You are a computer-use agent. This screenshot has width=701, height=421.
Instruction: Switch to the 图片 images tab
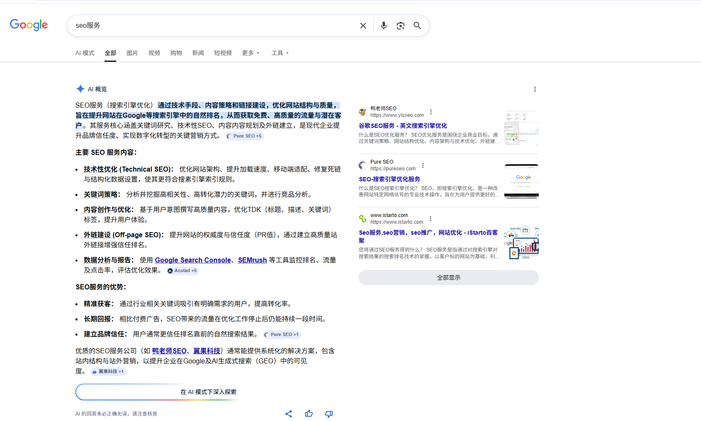coord(132,53)
